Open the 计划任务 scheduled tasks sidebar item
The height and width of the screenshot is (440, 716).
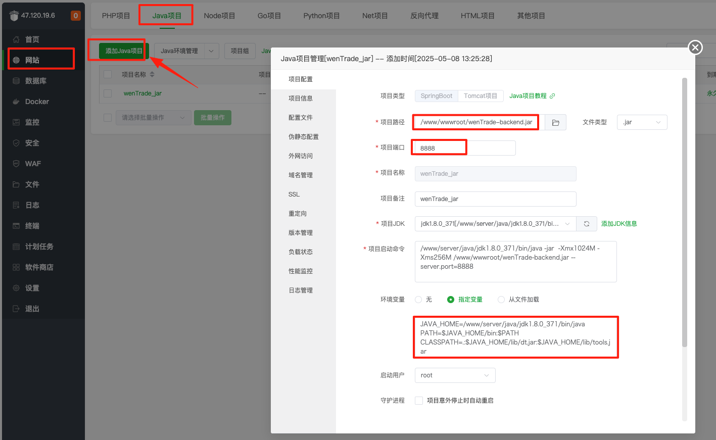point(43,247)
